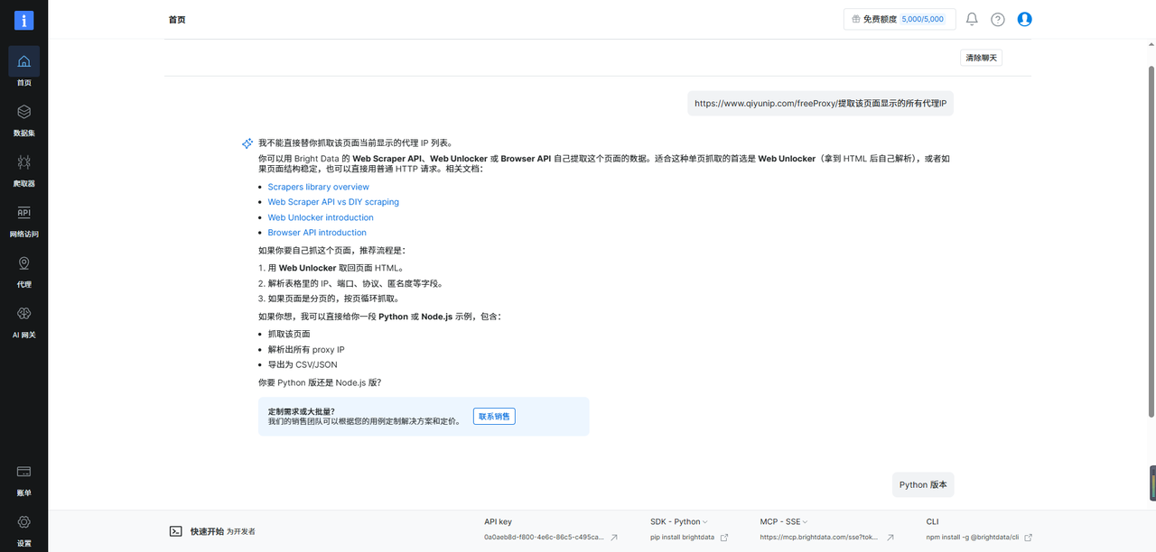Click the Python 版本 message bubble
Screen dimensions: 1156x552
[923, 484]
